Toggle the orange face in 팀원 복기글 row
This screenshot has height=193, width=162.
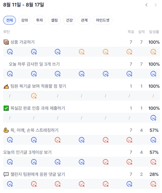coord(34,96)
